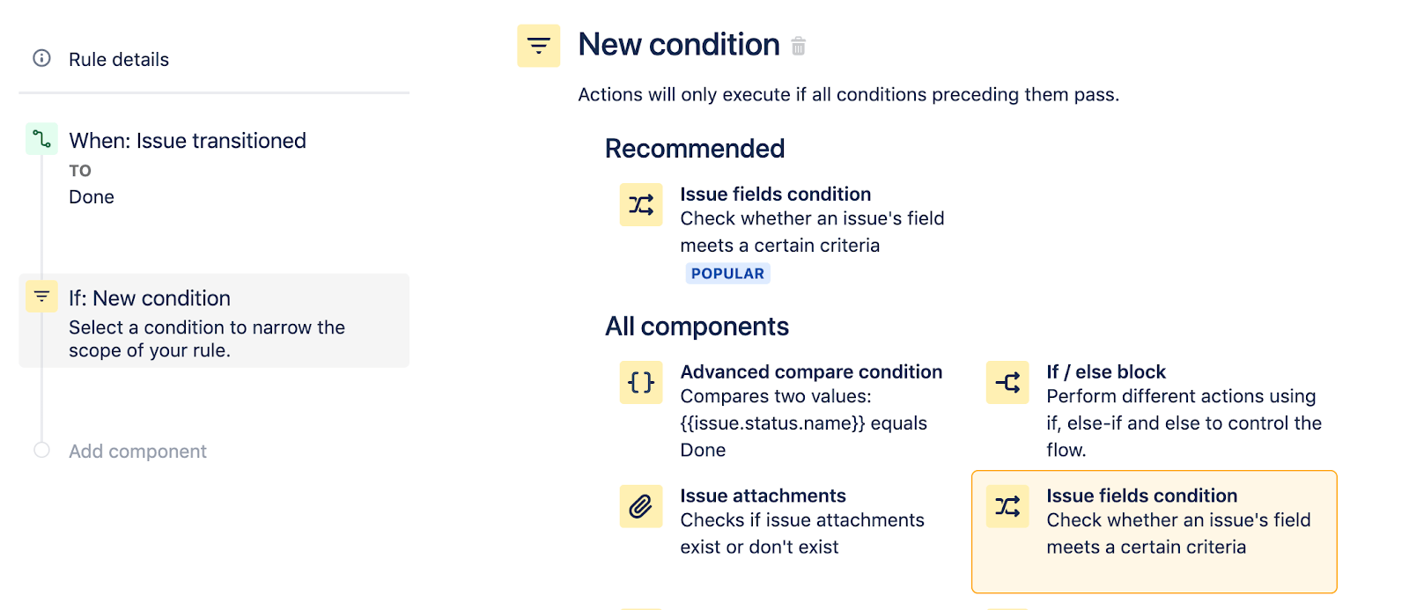Screen dimensions: 1409x610
Task: Choose the If / else block component
Action: (x=1105, y=371)
